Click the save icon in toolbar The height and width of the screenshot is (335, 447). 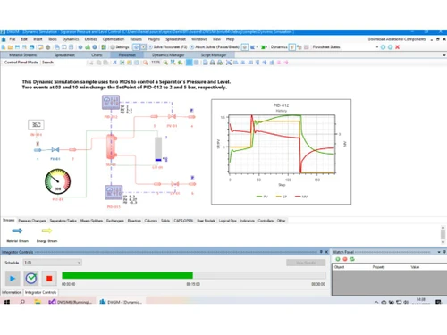coord(17,47)
